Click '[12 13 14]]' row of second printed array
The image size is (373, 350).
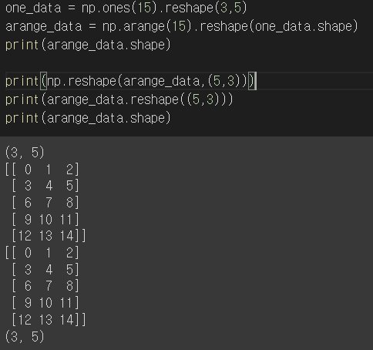point(49,319)
